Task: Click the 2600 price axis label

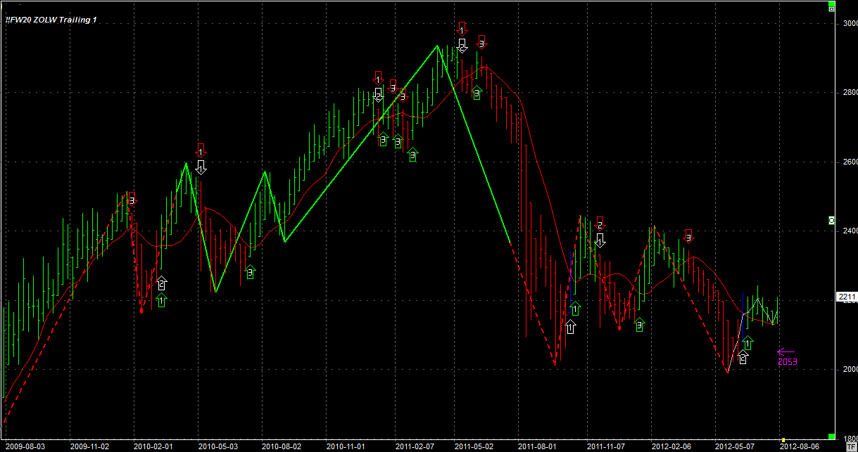Action: [847, 162]
